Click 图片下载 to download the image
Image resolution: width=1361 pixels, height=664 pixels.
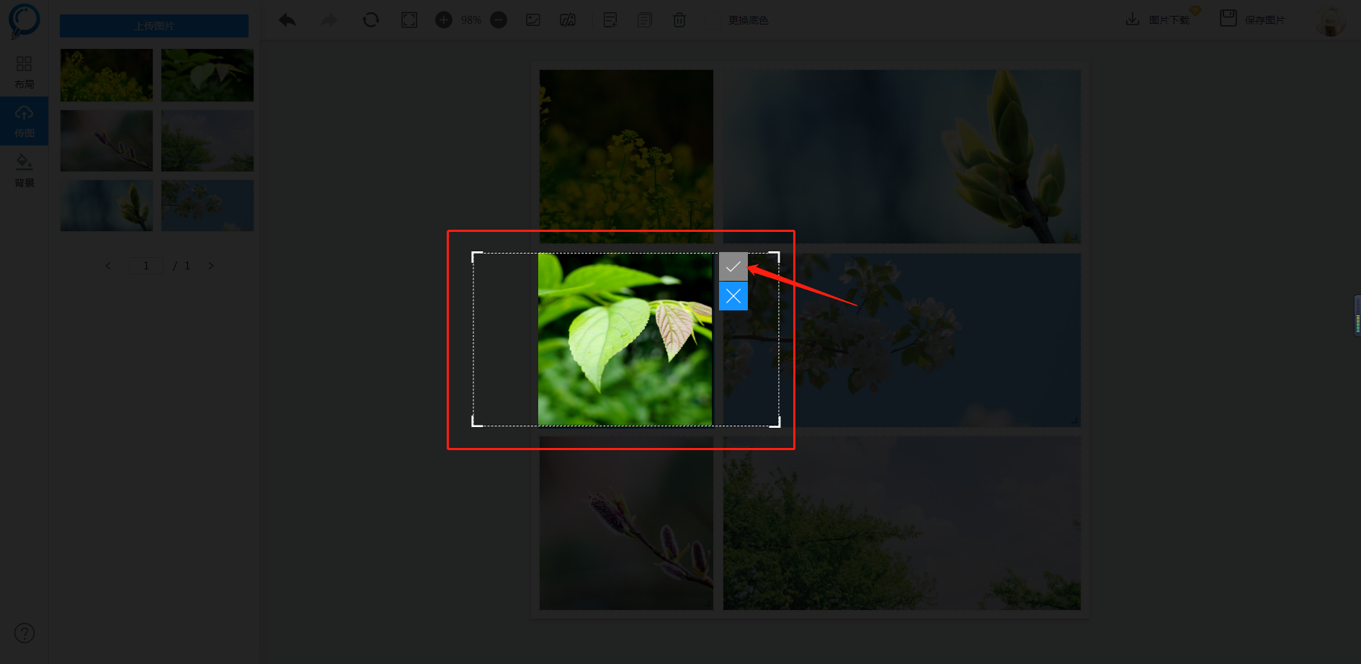[1158, 19]
